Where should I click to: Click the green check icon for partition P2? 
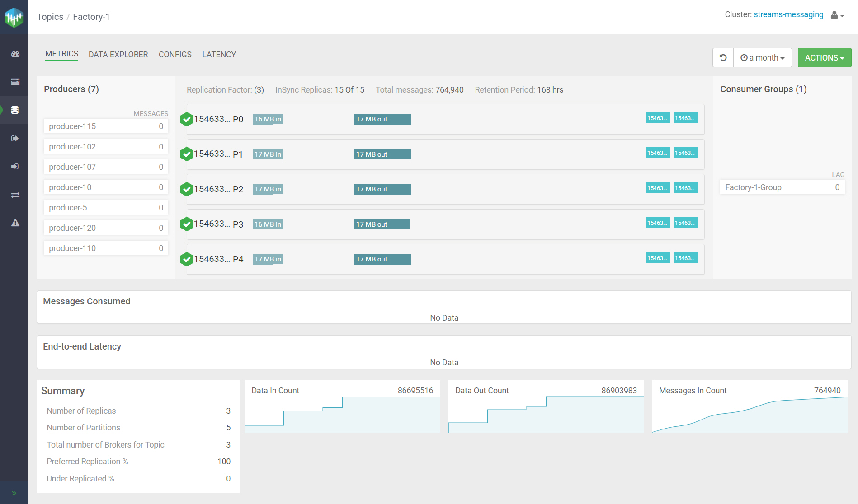click(187, 189)
